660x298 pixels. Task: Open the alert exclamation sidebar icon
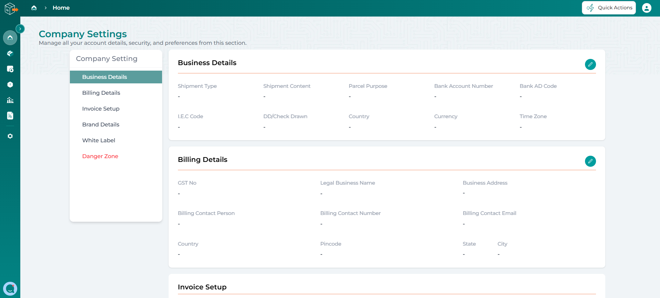[x=10, y=84]
